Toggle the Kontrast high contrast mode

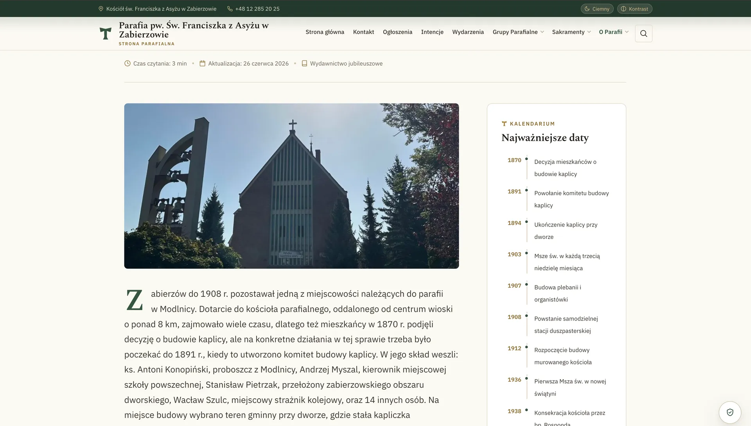(x=634, y=9)
